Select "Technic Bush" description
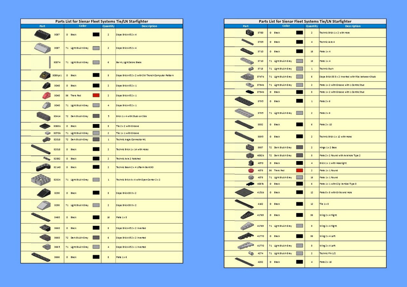Viewport: 407px width, 287px height. 327,68
